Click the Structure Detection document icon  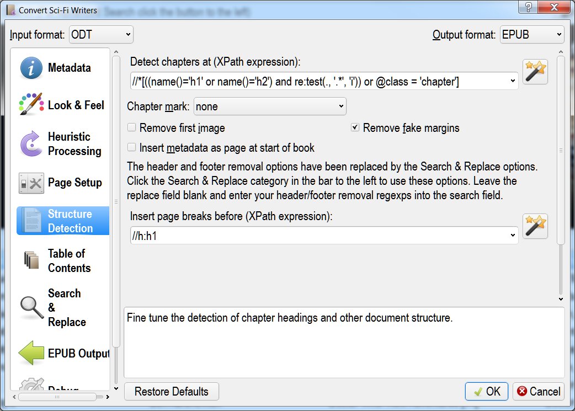tap(31, 221)
